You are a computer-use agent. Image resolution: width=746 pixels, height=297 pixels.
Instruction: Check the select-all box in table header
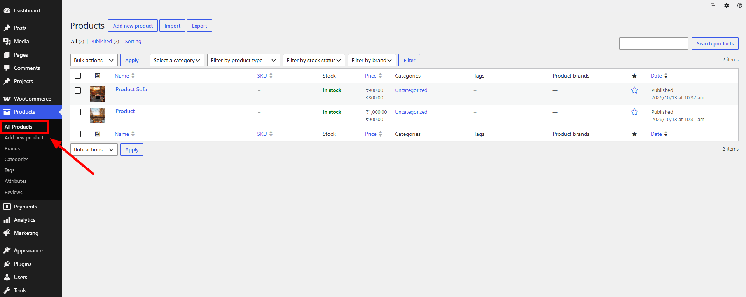pos(78,76)
